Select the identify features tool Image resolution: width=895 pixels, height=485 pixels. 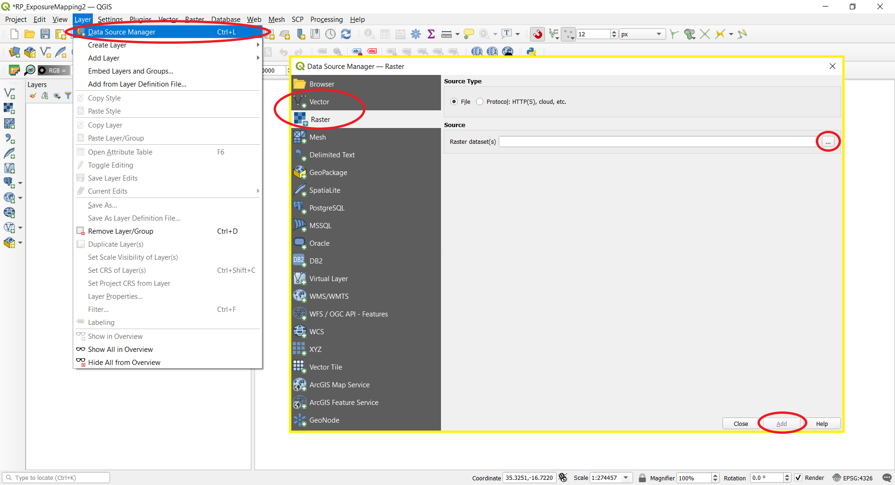(x=370, y=34)
